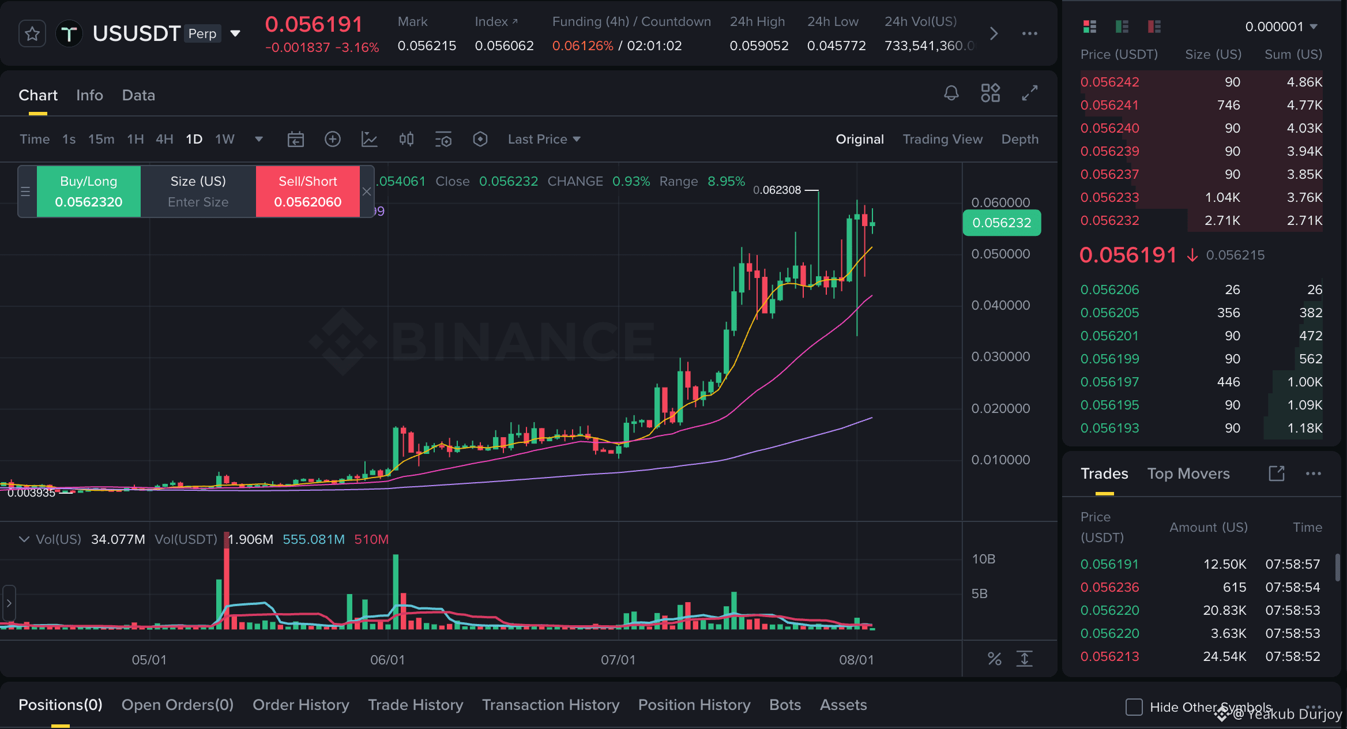Click current price label 0.056232 on axis
Image resolution: width=1347 pixels, height=729 pixels.
pyautogui.click(x=1002, y=223)
